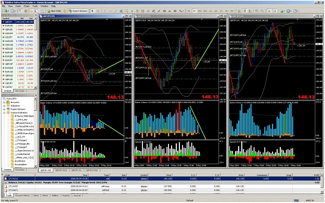Viewport: 325px width, 203px height.
Task: Toggle chart auto scroll
Action: [x=269, y=11]
